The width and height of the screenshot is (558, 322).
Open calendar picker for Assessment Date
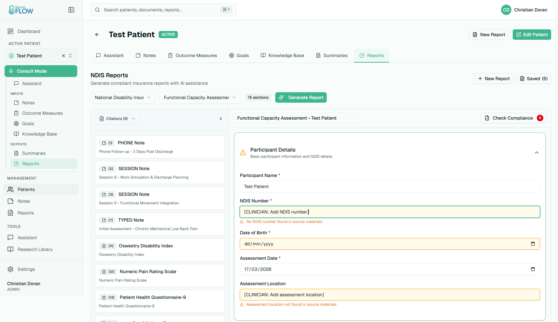coord(533,269)
